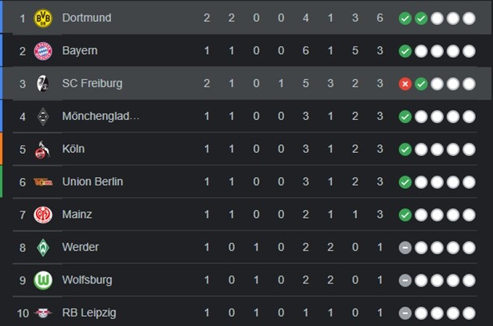Screen dimensions: 493x326
Task: Click the Mönchengladbach club crest icon
Action: point(42,117)
